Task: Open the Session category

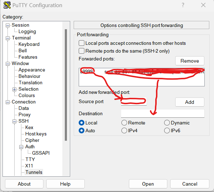Action: coord(20,25)
